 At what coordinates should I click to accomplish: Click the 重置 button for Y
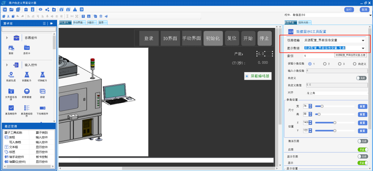363,131
